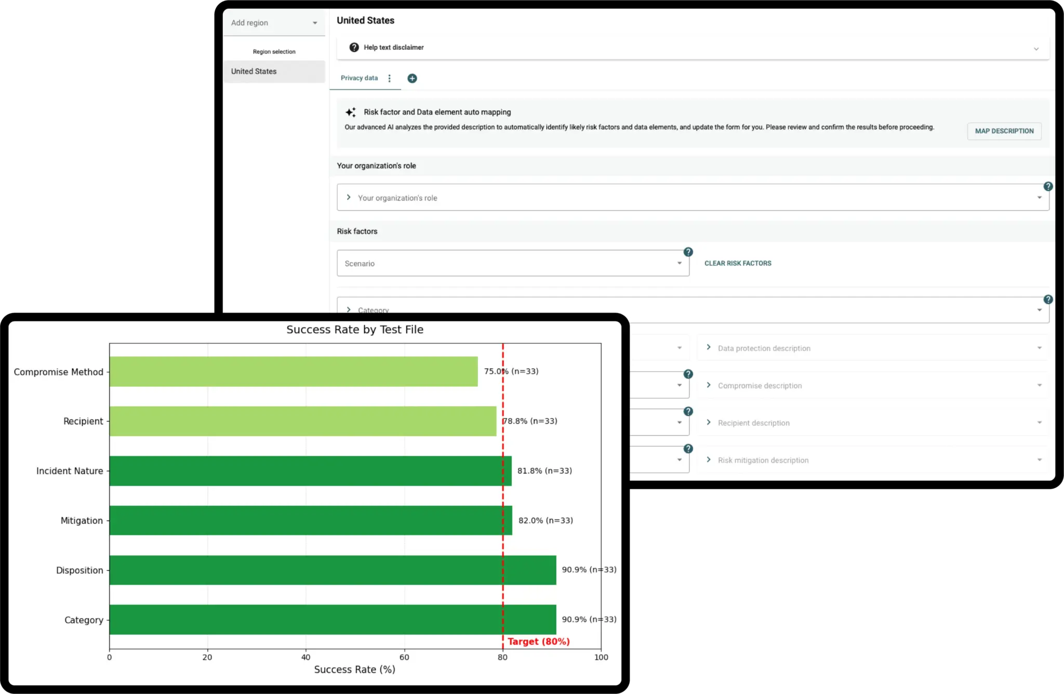Click the CLEAR RISK FACTORS link
The width and height of the screenshot is (1064, 694).
737,263
